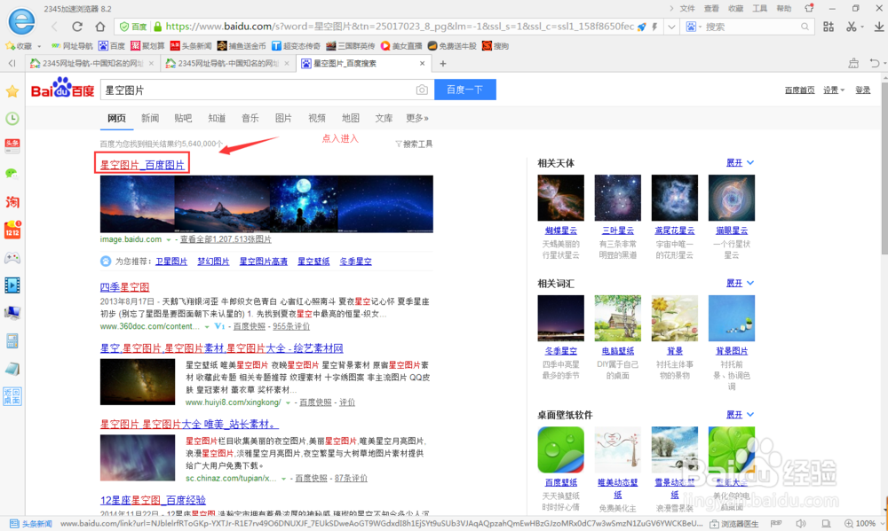Viewport: 888px width, 531px height.
Task: Open the 更多 more categories menu
Action: coord(416,118)
